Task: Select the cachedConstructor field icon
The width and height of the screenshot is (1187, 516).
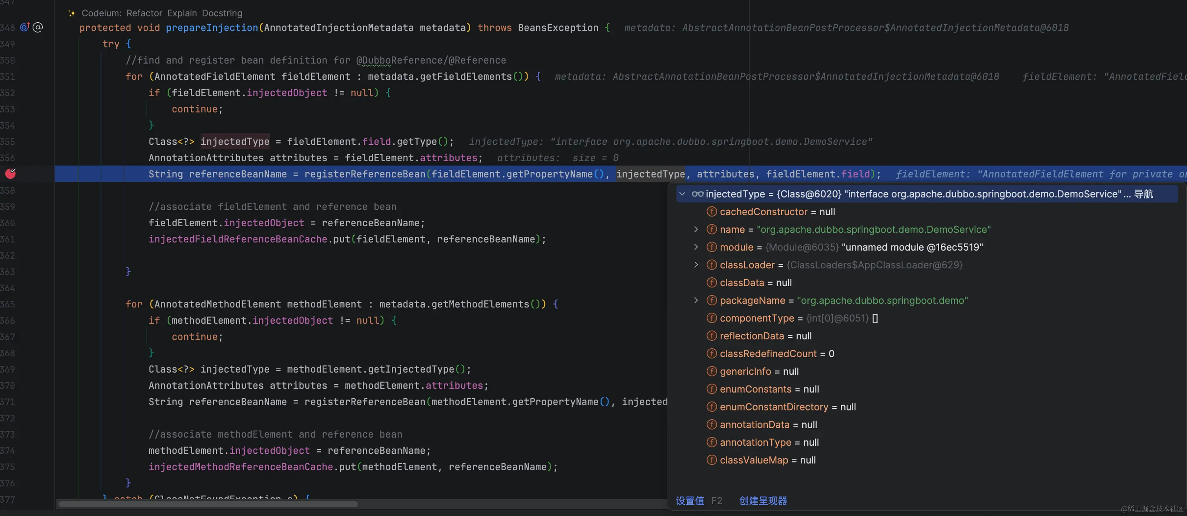Action: 712,212
